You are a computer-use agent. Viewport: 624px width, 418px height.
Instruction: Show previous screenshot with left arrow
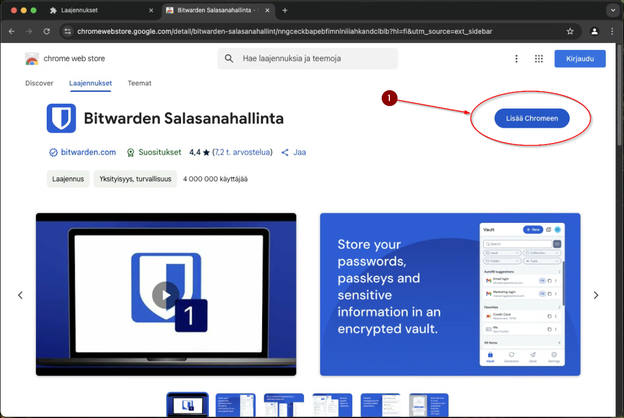[x=20, y=295]
